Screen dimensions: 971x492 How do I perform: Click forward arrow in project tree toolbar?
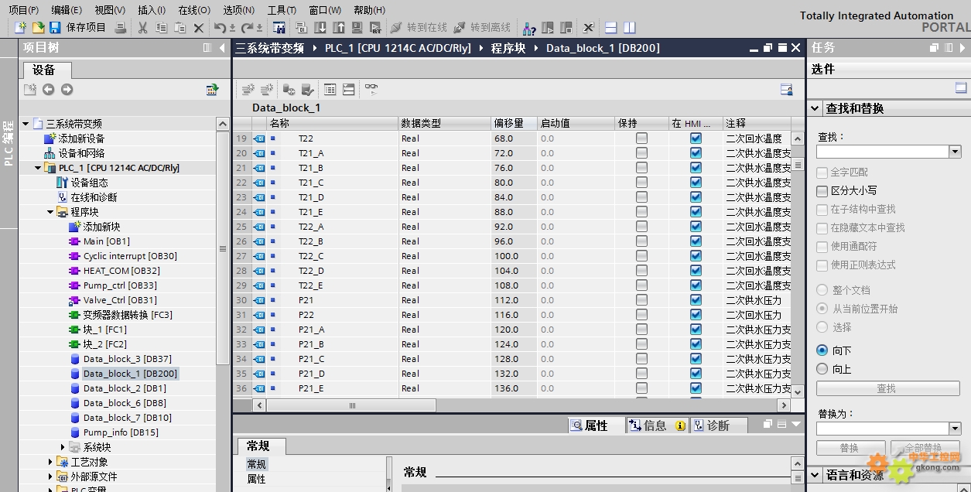pos(67,90)
